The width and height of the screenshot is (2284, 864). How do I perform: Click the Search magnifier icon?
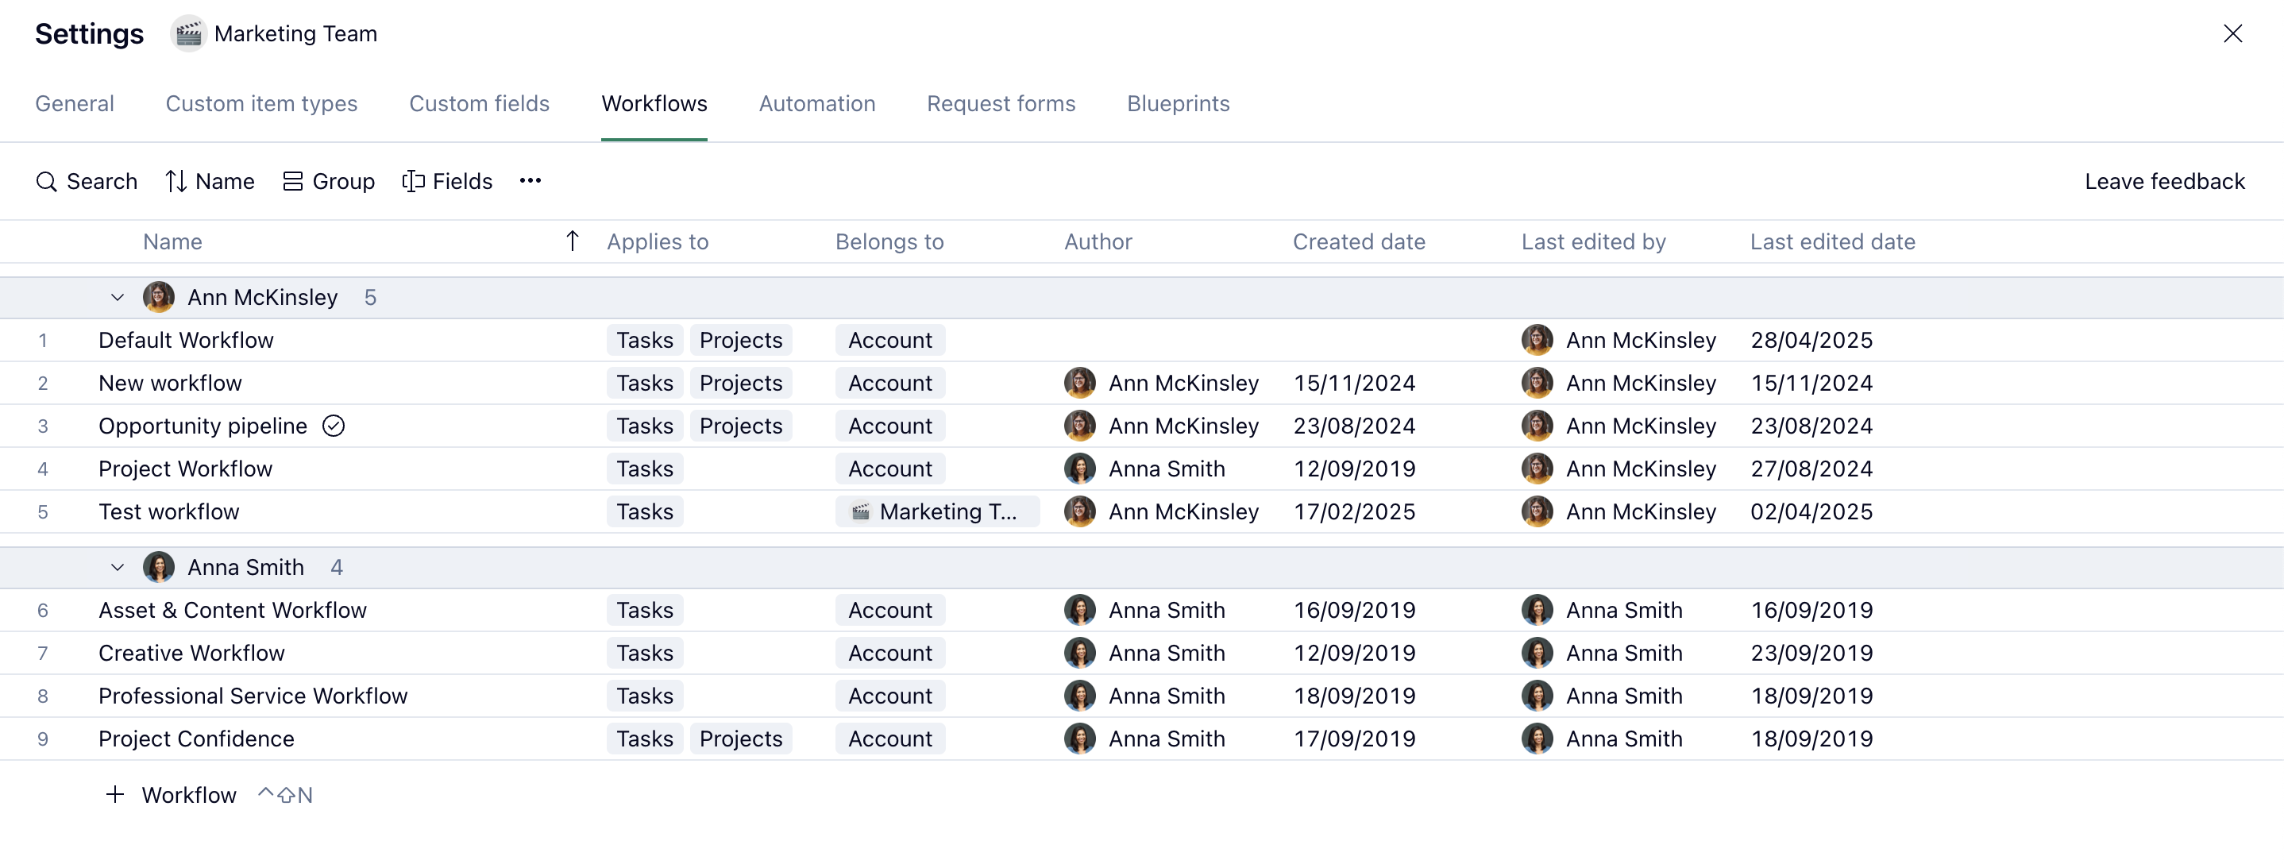[46, 182]
